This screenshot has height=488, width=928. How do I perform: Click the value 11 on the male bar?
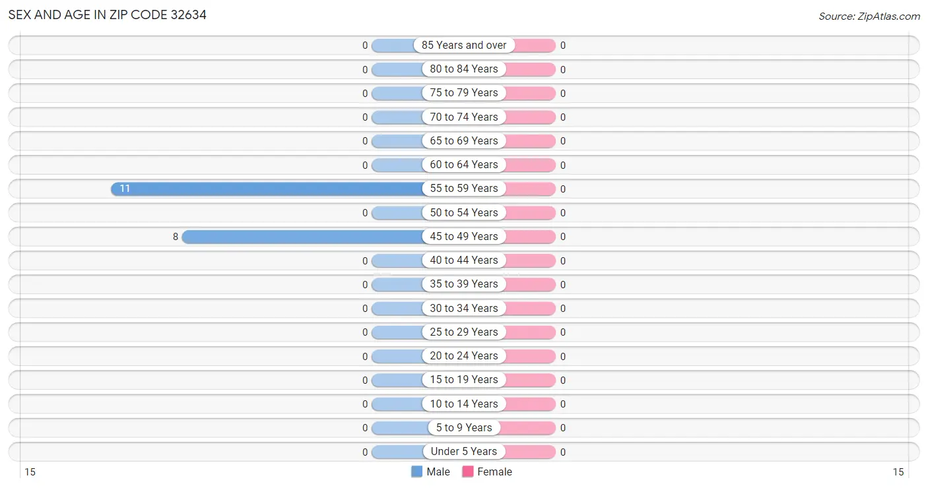[x=125, y=189]
